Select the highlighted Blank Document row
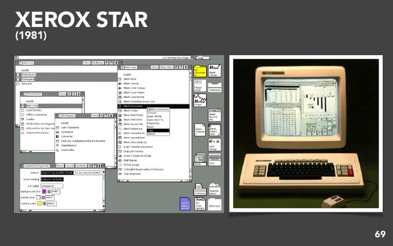This screenshot has height=246, width=393. [153, 106]
